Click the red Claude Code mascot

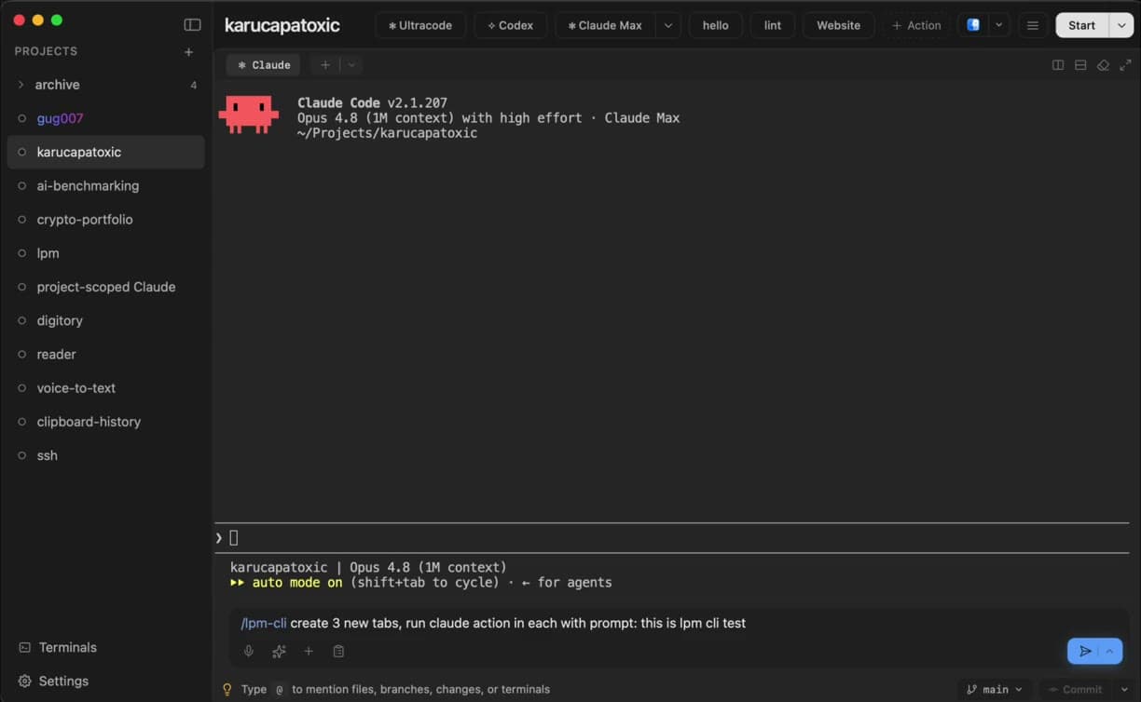pyautogui.click(x=249, y=115)
